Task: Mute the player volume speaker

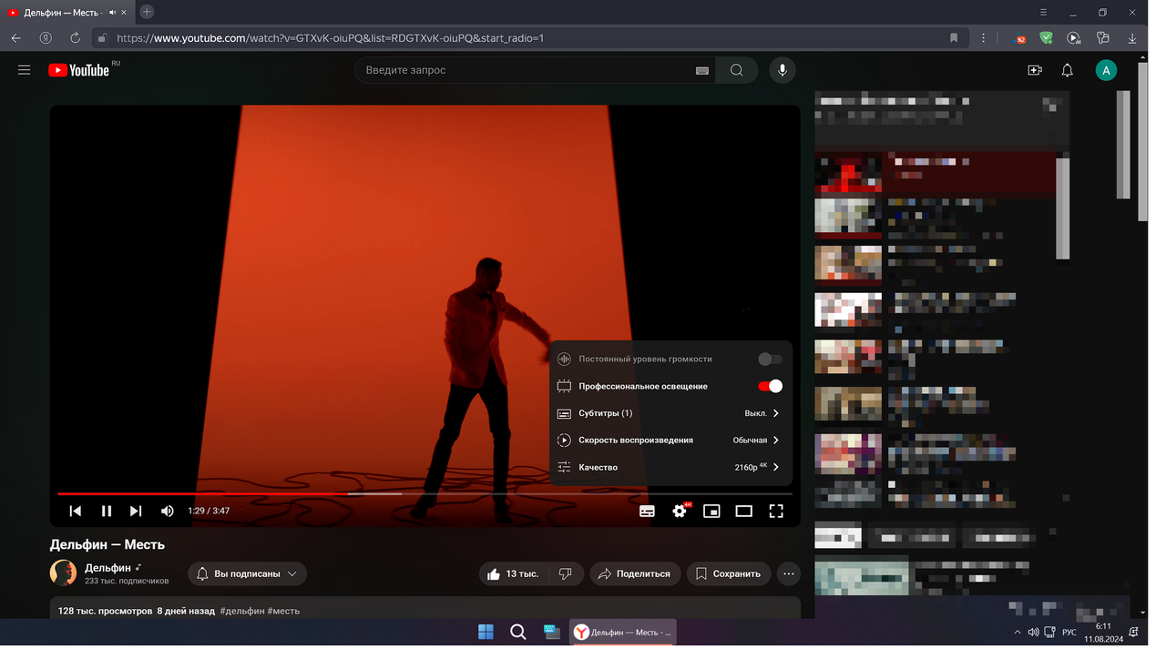Action: coord(168,512)
